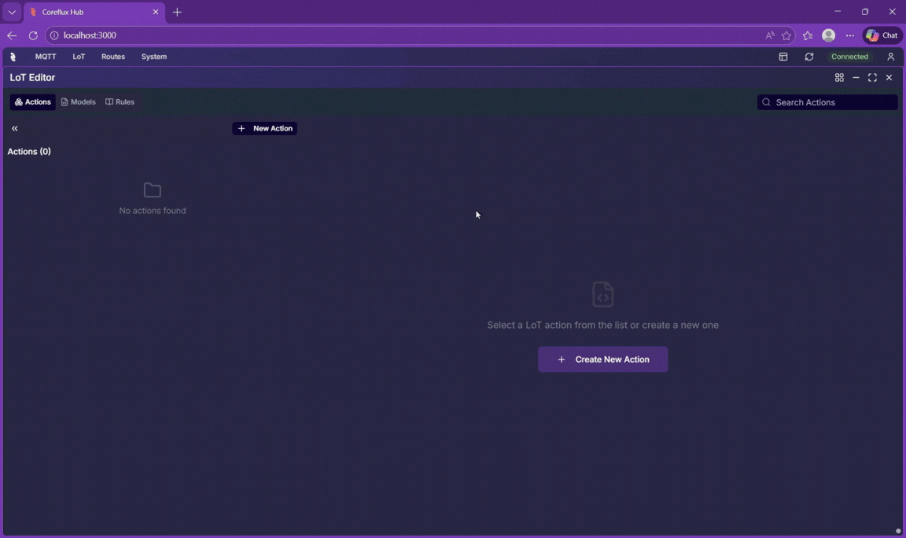Click the refresh connection icon in the hub toolbar
Image resolution: width=906 pixels, height=538 pixels.
tap(808, 56)
